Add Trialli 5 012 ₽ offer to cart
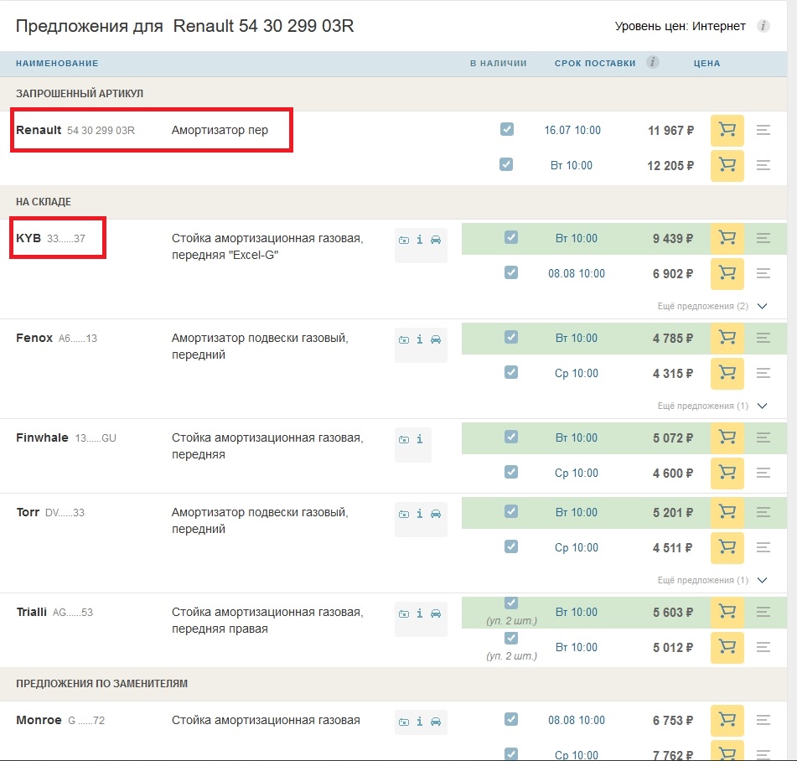This screenshot has height=761, width=797. click(727, 647)
